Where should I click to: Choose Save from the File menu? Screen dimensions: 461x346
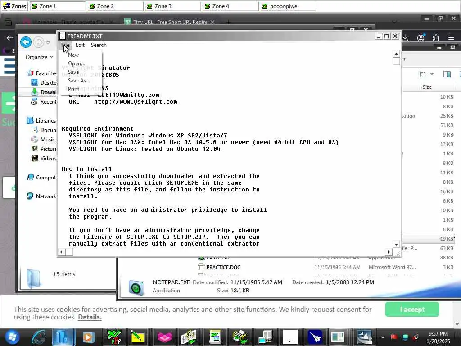click(73, 72)
